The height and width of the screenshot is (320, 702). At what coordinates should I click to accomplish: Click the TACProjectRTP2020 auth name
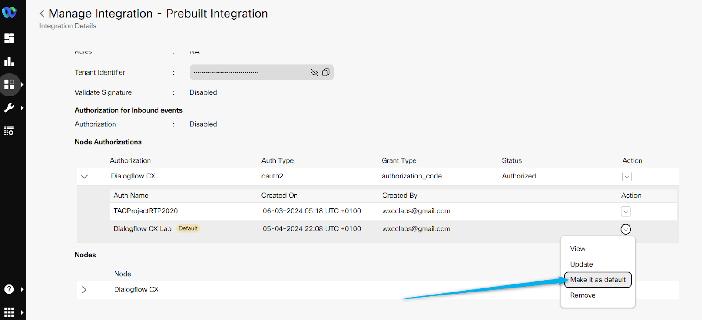pyautogui.click(x=146, y=211)
